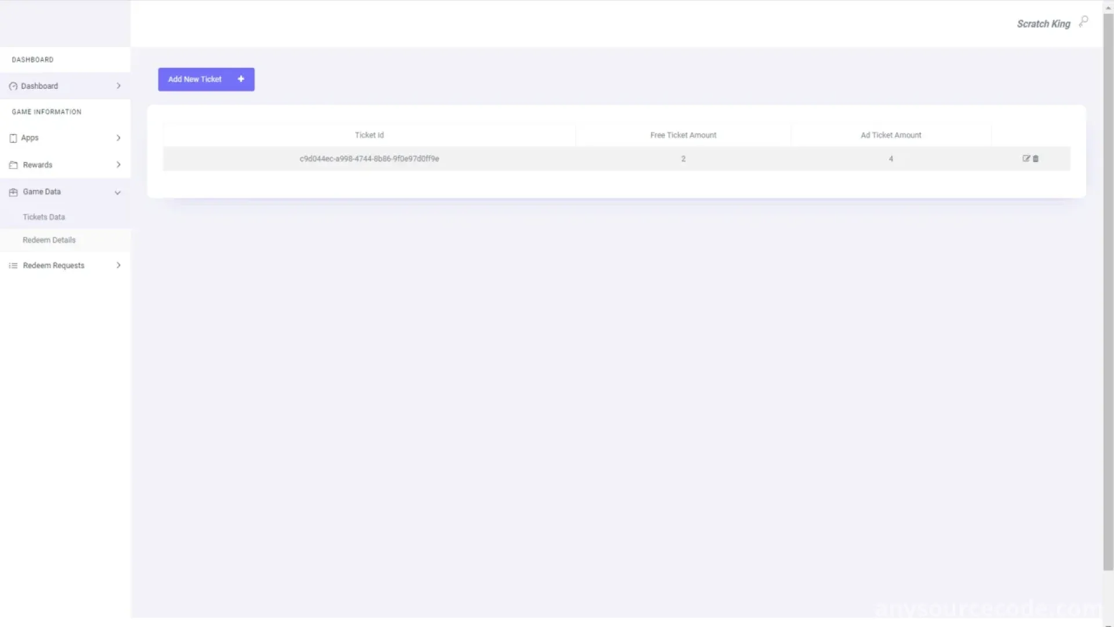The height and width of the screenshot is (627, 1114).
Task: Collapse the Game Data submenu chevron
Action: coord(118,193)
